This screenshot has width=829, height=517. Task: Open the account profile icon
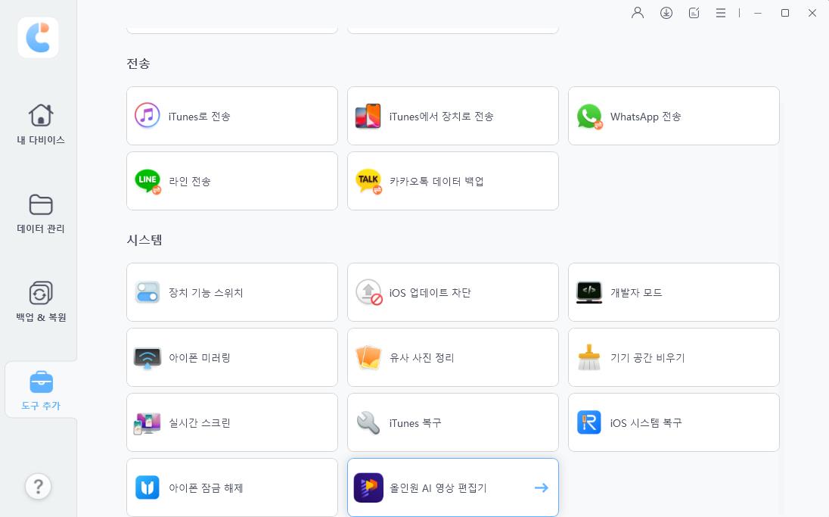click(637, 13)
